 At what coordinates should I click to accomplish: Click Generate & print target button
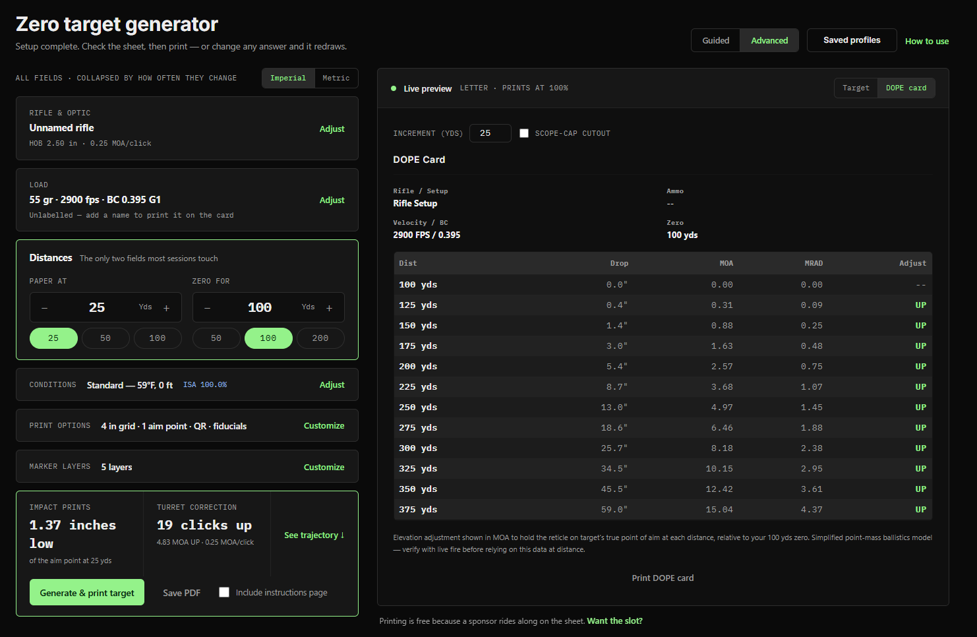pyautogui.click(x=87, y=593)
